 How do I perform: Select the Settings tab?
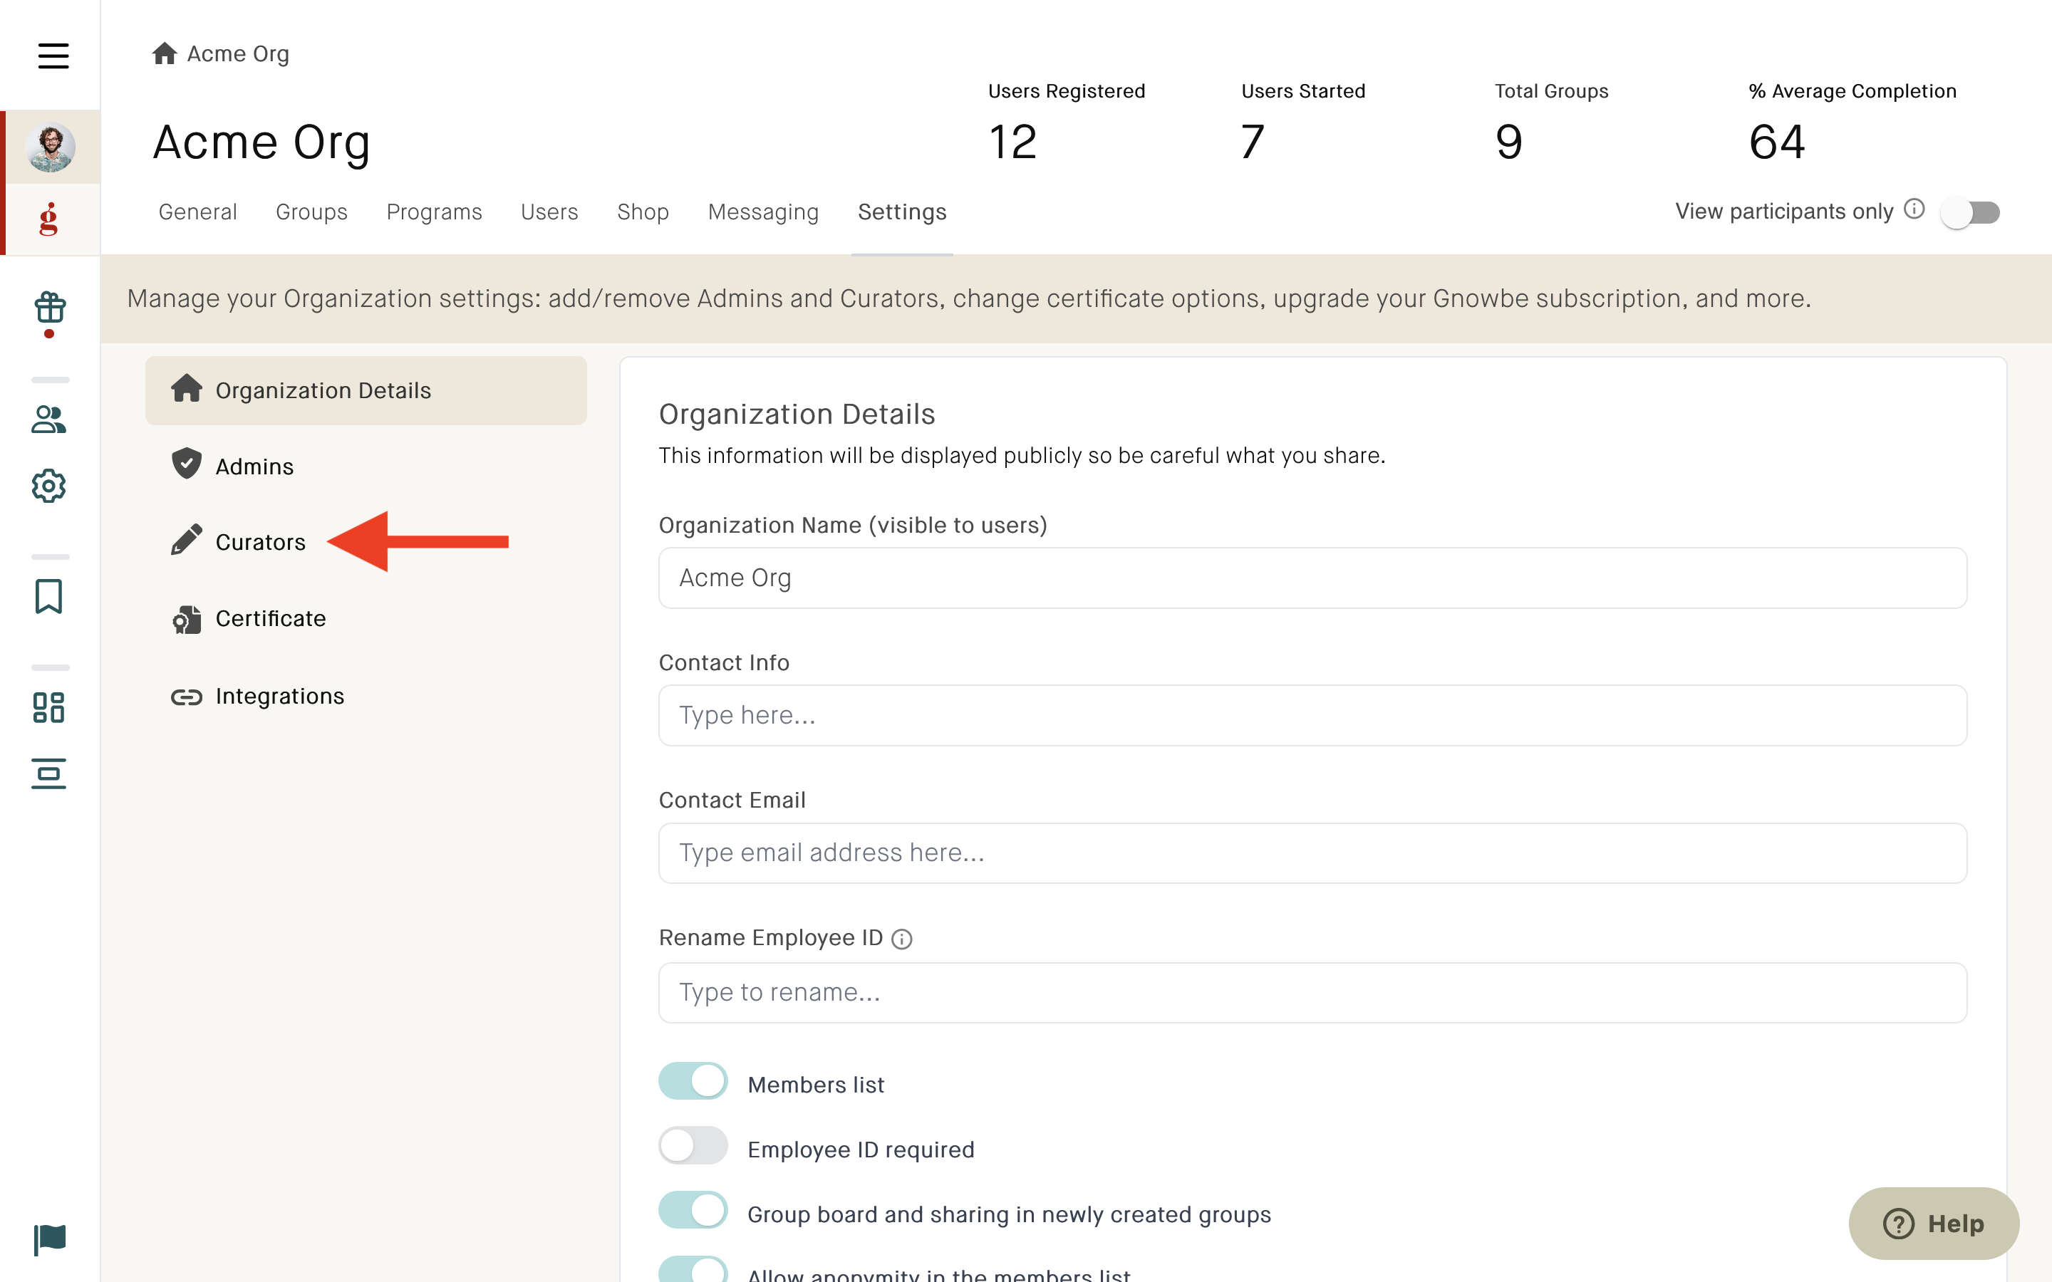point(902,212)
